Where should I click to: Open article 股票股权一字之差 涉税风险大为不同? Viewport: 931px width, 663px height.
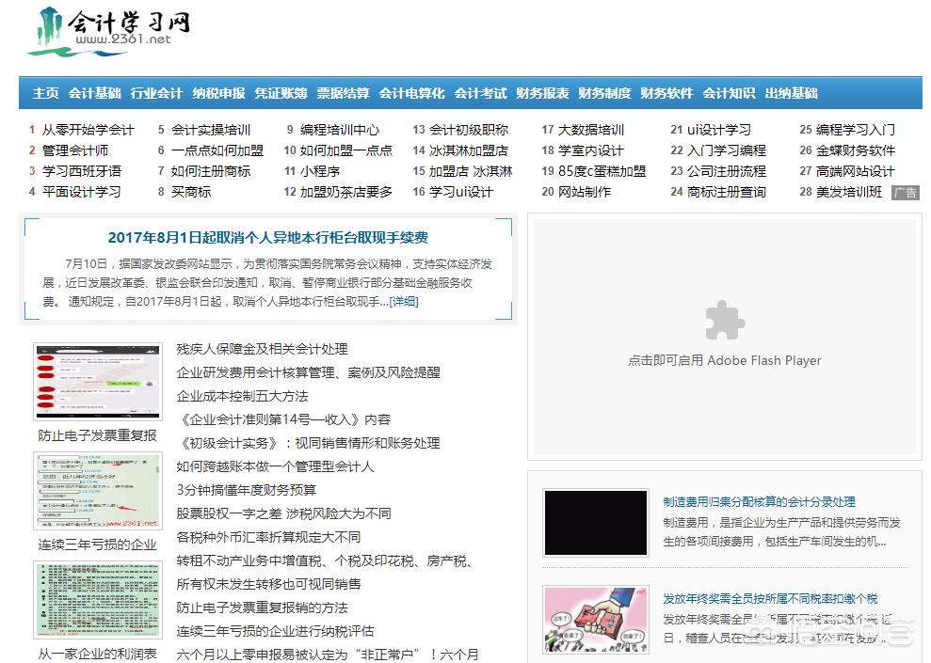[283, 513]
